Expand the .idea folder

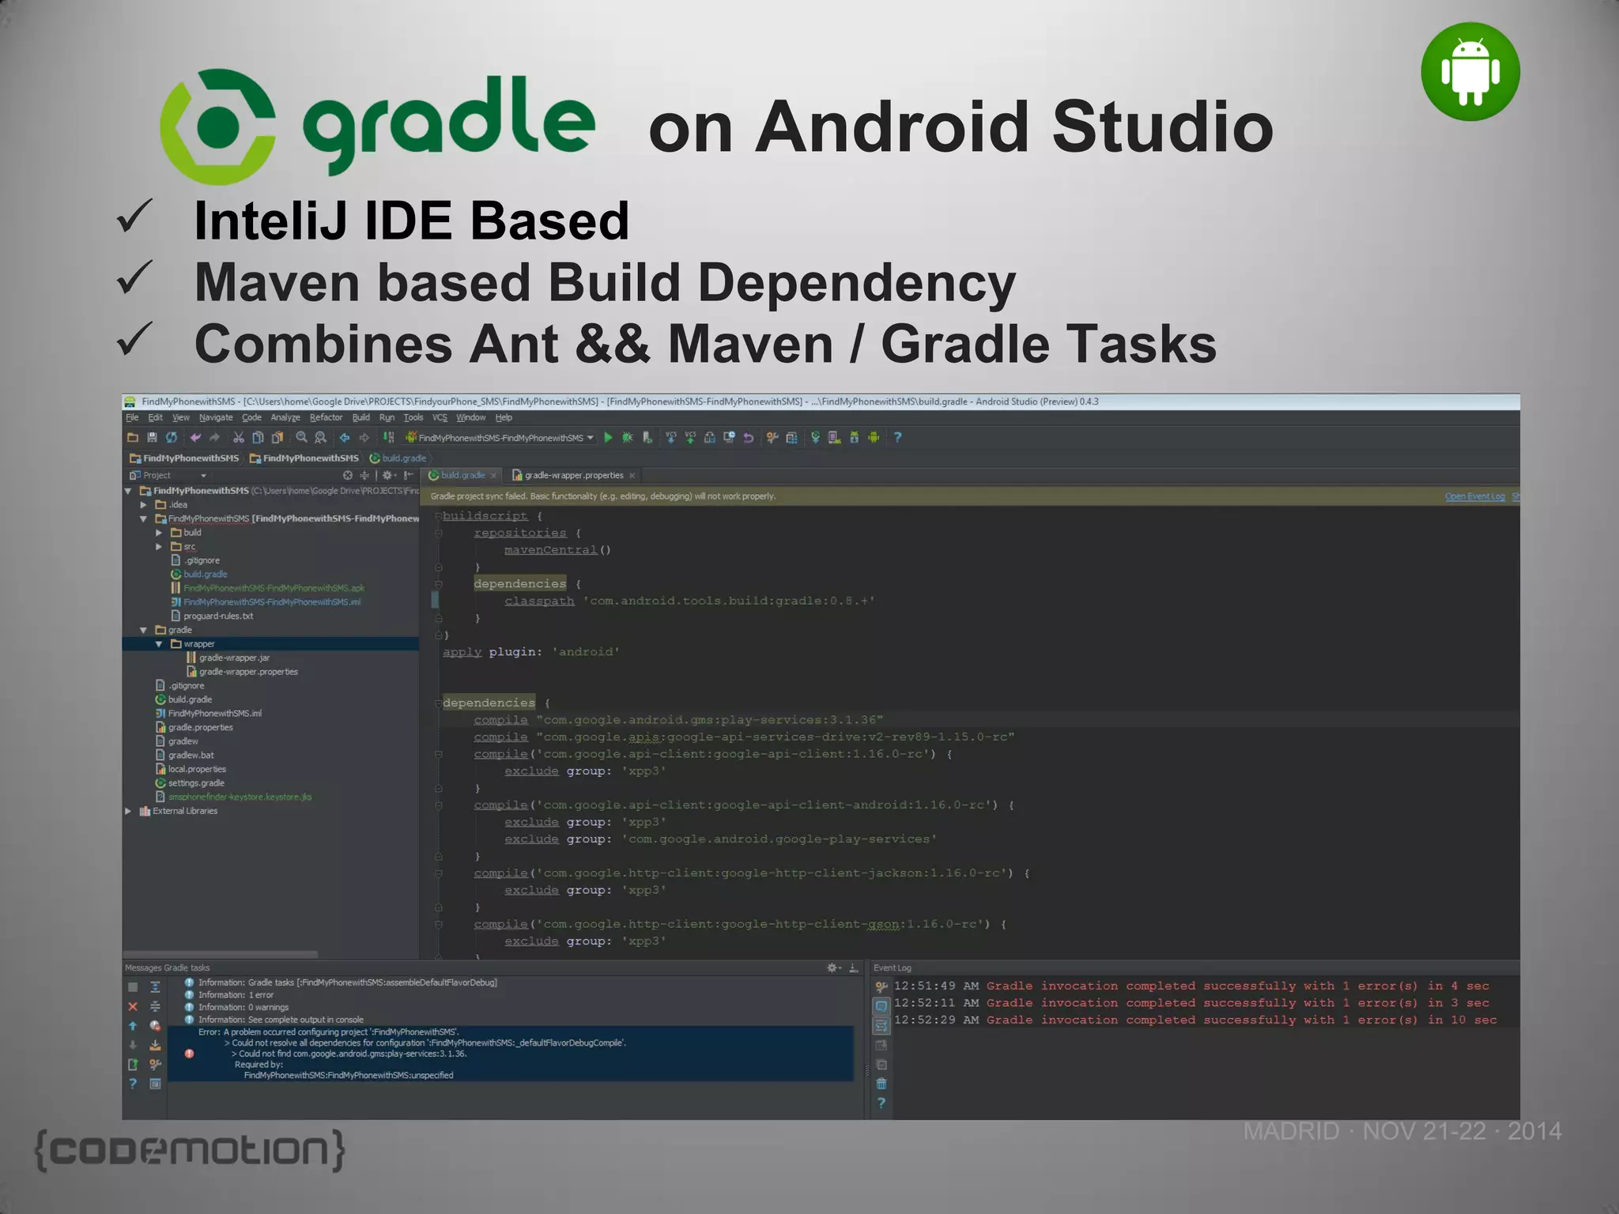pyautogui.click(x=143, y=505)
